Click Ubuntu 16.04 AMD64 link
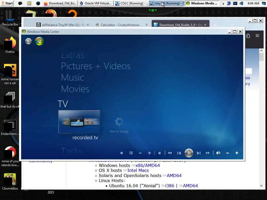This screenshot has width=267, height=200. pyautogui.click(x=190, y=185)
